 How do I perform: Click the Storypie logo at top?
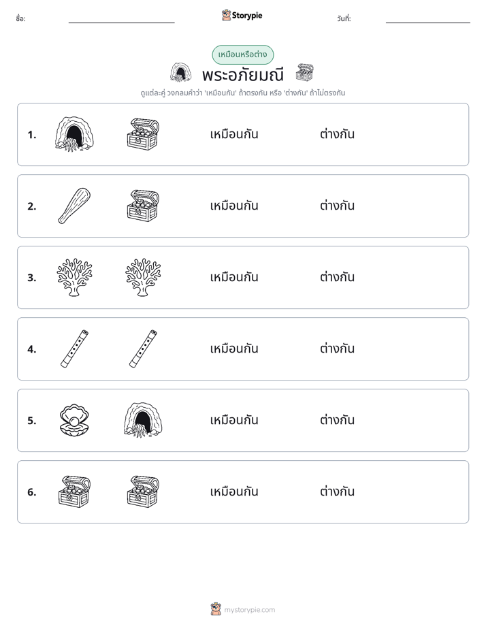coord(242,15)
